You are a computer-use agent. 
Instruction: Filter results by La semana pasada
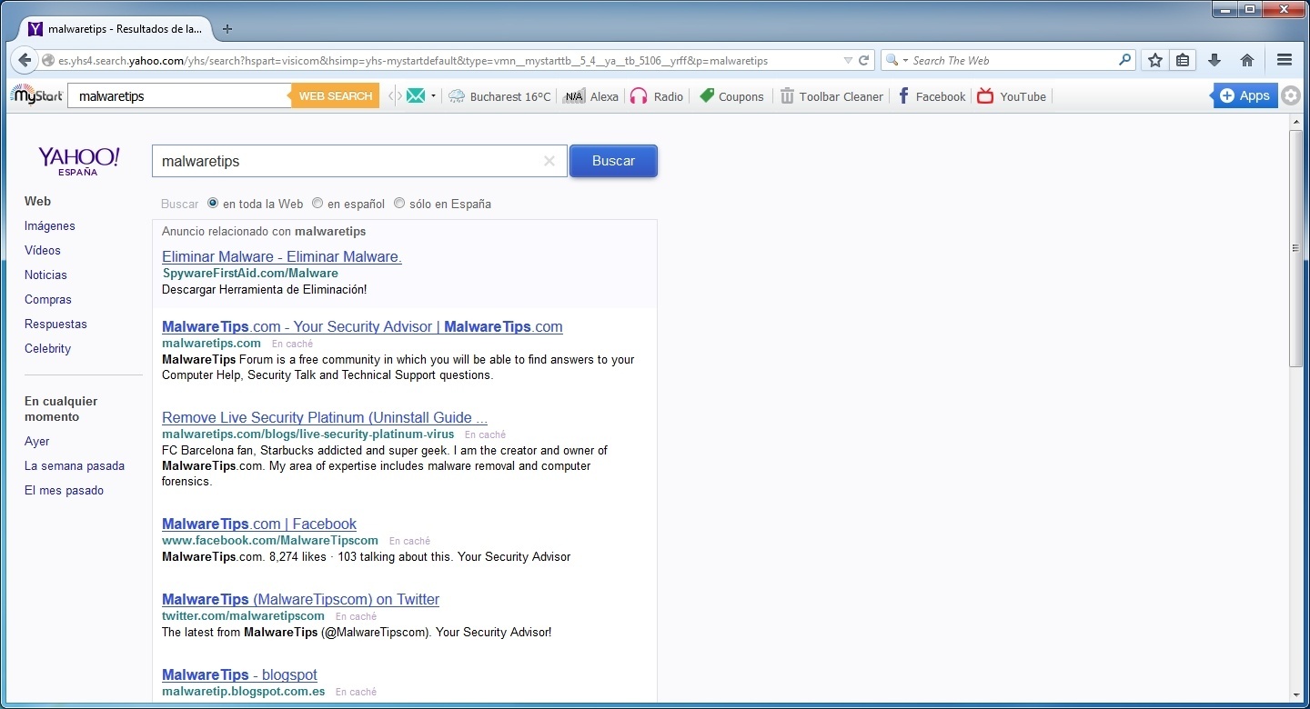click(75, 465)
